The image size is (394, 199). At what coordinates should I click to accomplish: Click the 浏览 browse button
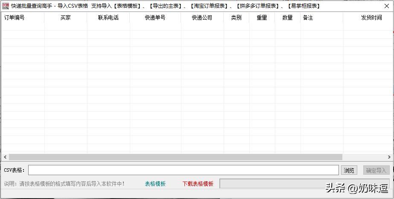point(349,170)
